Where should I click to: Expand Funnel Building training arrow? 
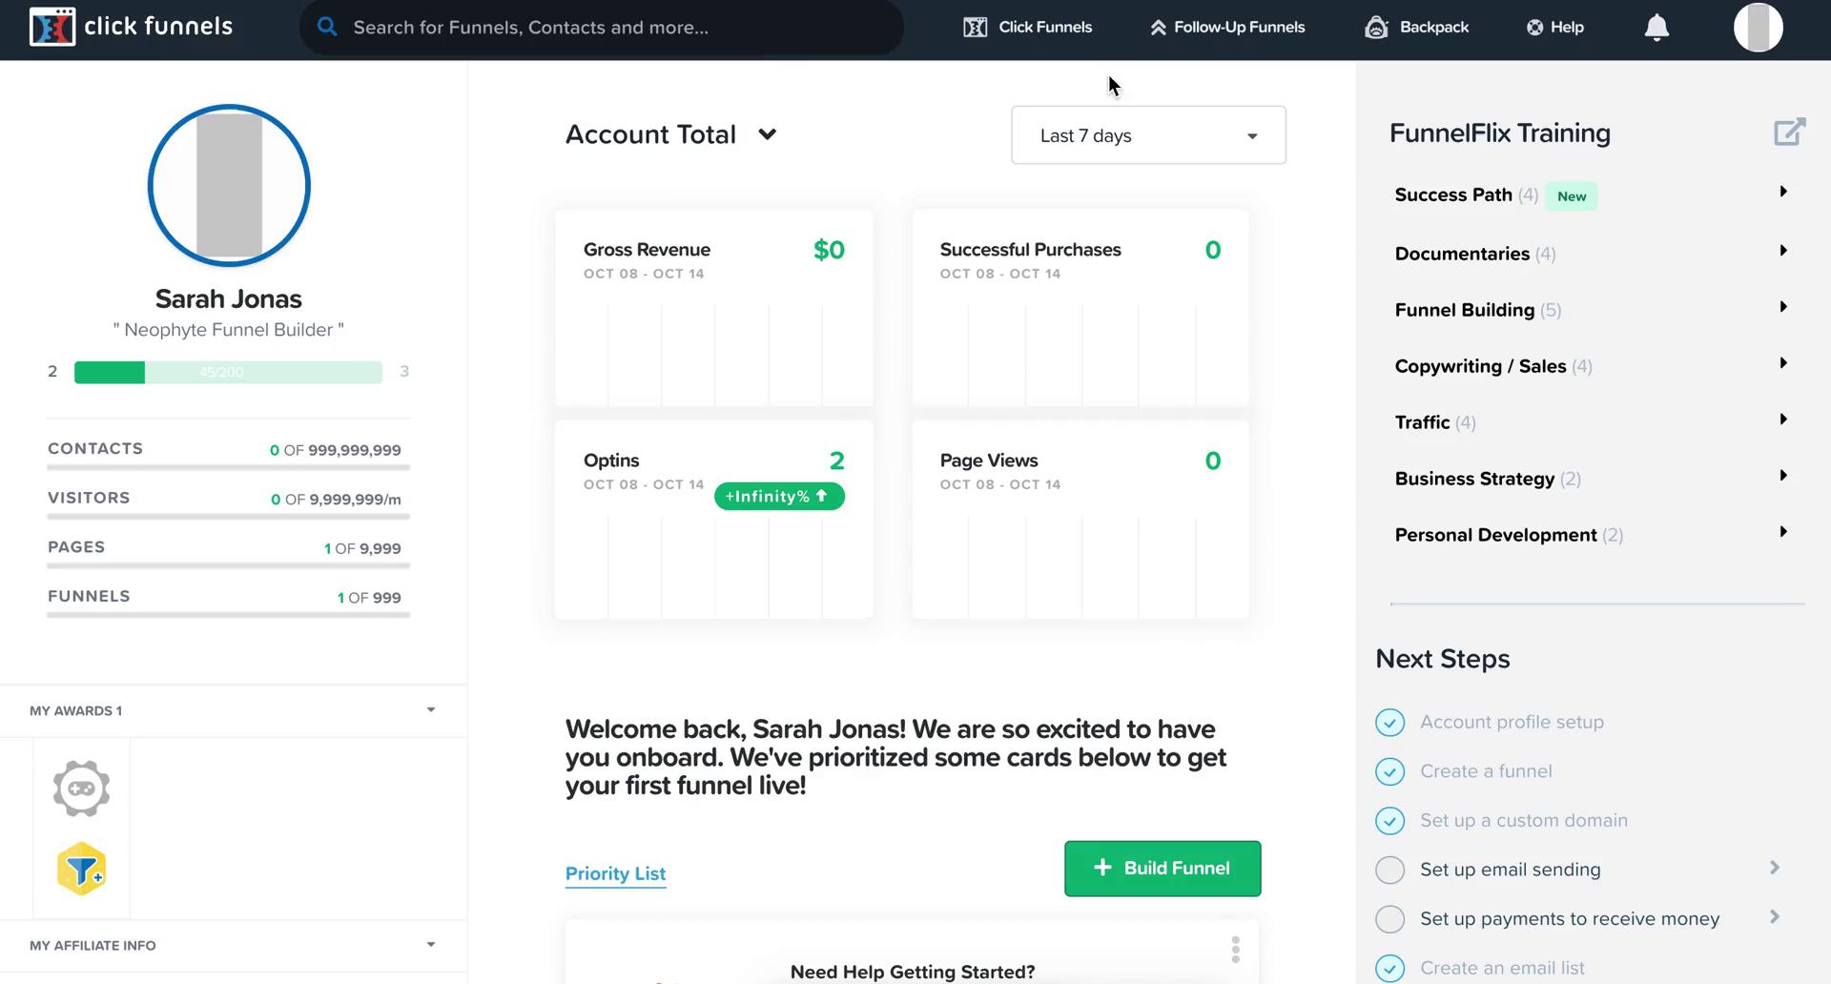1782,307
